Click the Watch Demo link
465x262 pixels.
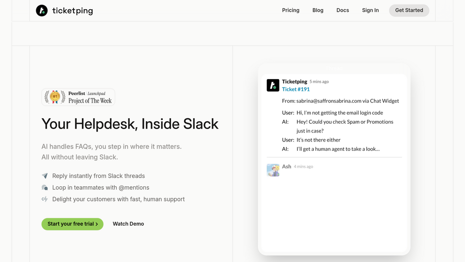point(128,224)
